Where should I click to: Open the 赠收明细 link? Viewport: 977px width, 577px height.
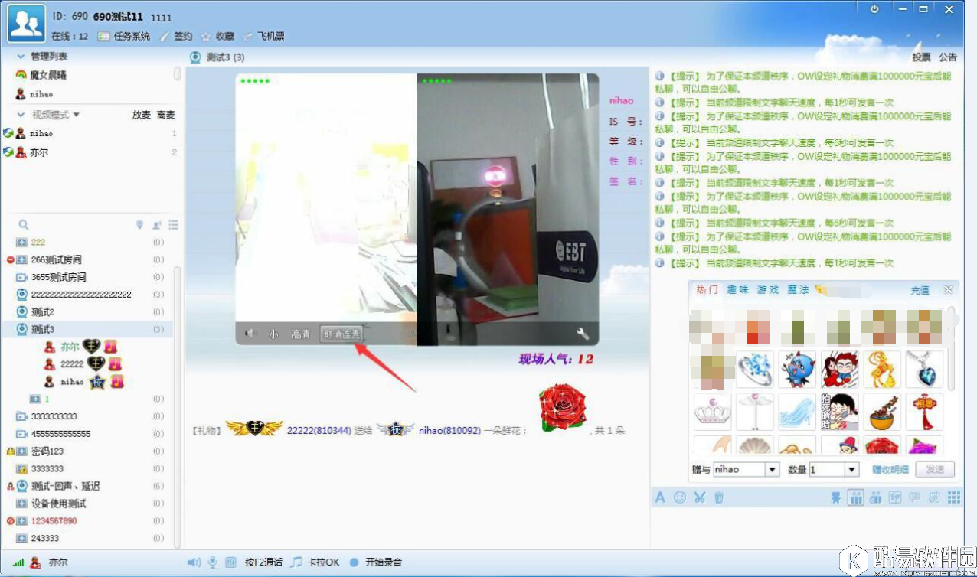coord(890,470)
